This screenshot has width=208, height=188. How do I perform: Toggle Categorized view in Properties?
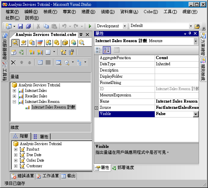[x=99, y=50]
